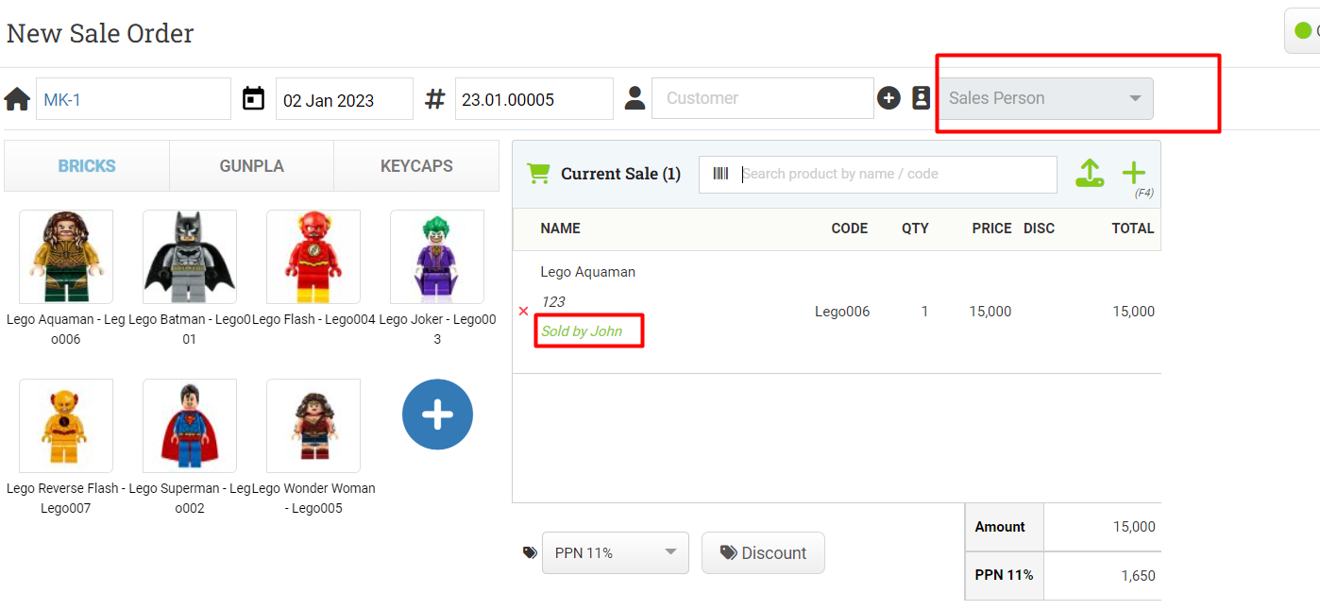Viewport: 1320px width, 610px height.
Task: Open the PPN 11% tax dropdown
Action: 616,552
